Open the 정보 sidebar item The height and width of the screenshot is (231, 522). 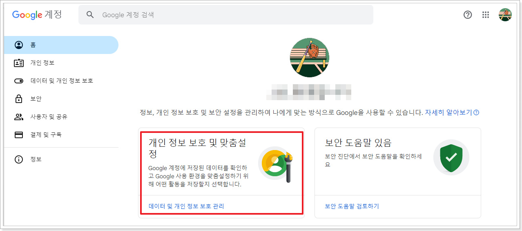(x=61, y=159)
